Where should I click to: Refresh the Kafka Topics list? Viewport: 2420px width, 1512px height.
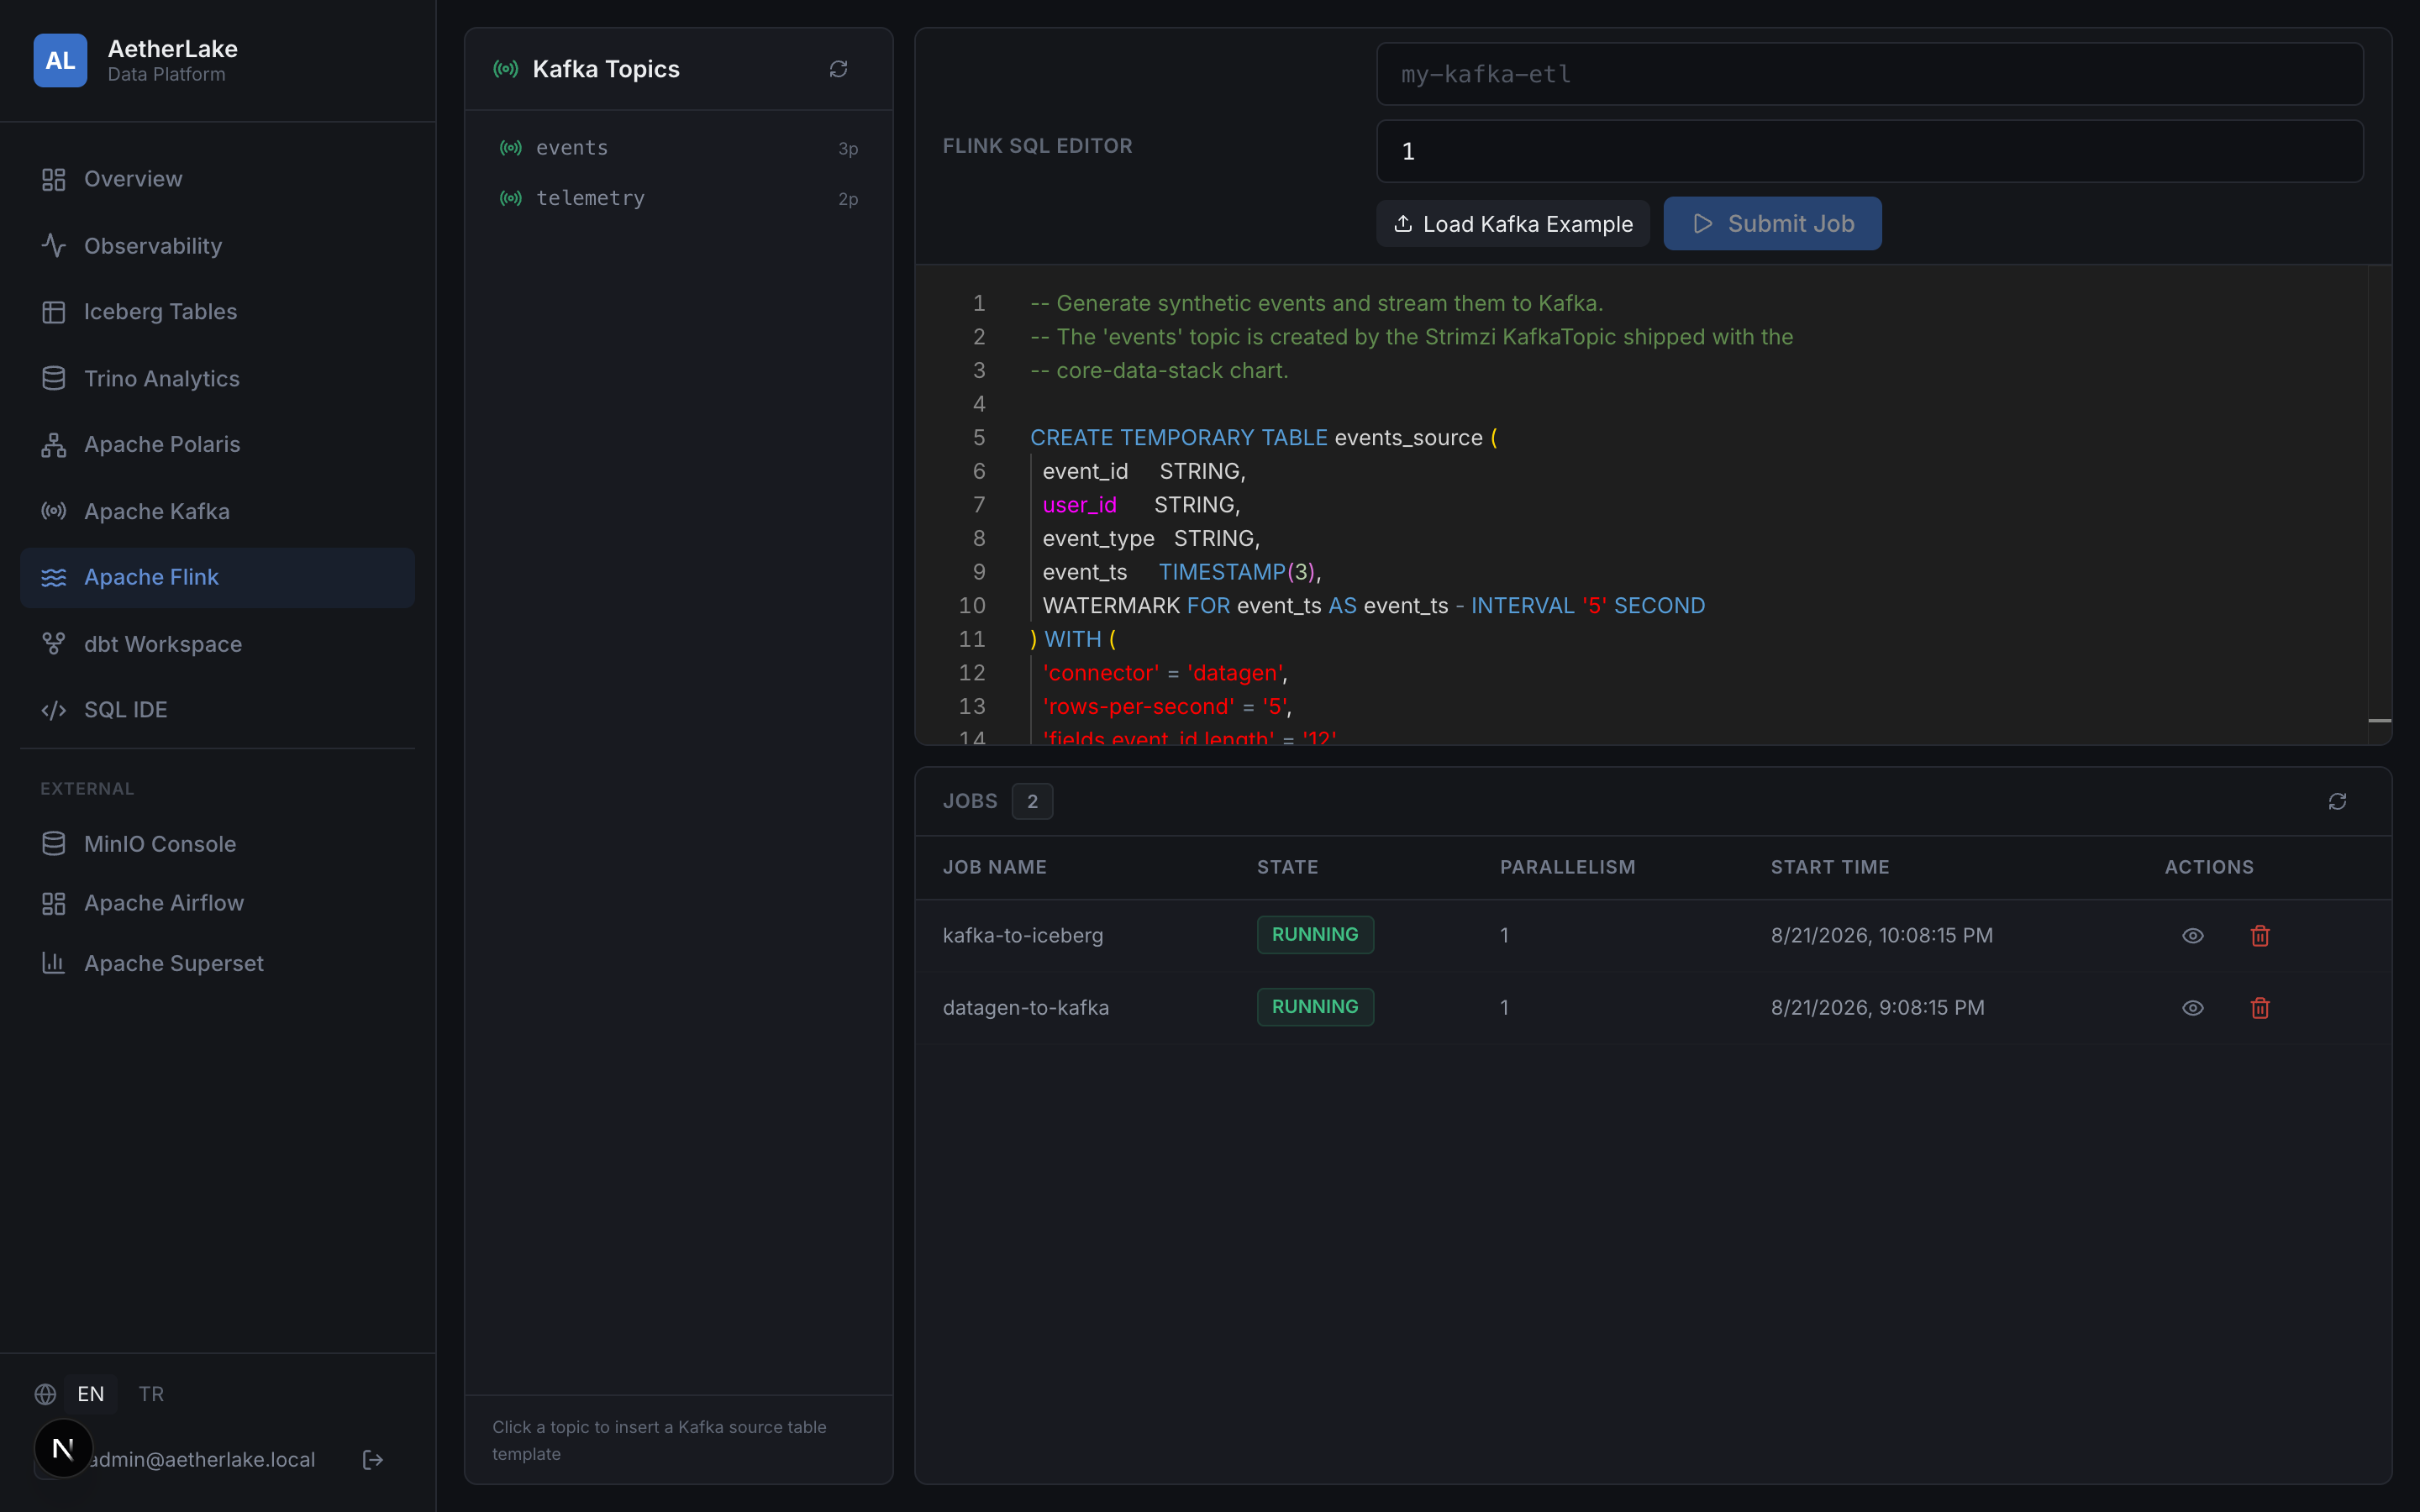coord(838,69)
